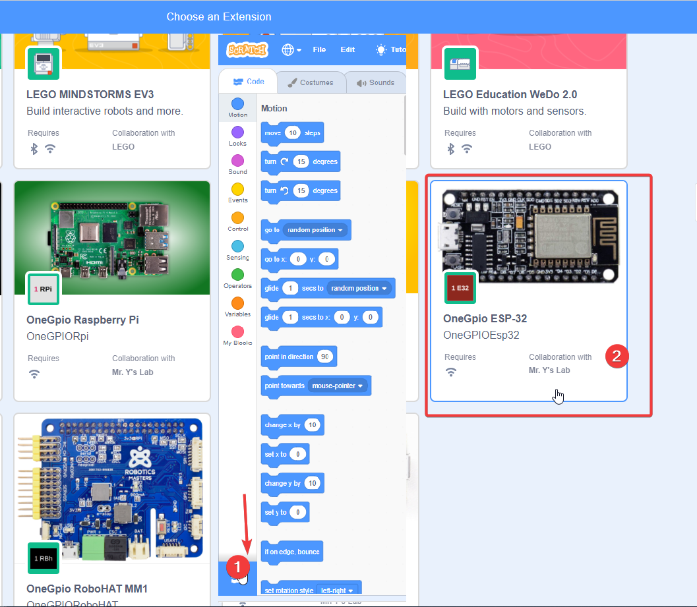
Task: Click the turn clockwise 15 degrees block
Action: click(x=301, y=161)
